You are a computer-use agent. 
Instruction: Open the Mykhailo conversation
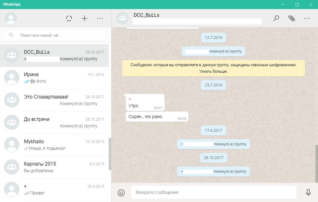tap(55, 144)
